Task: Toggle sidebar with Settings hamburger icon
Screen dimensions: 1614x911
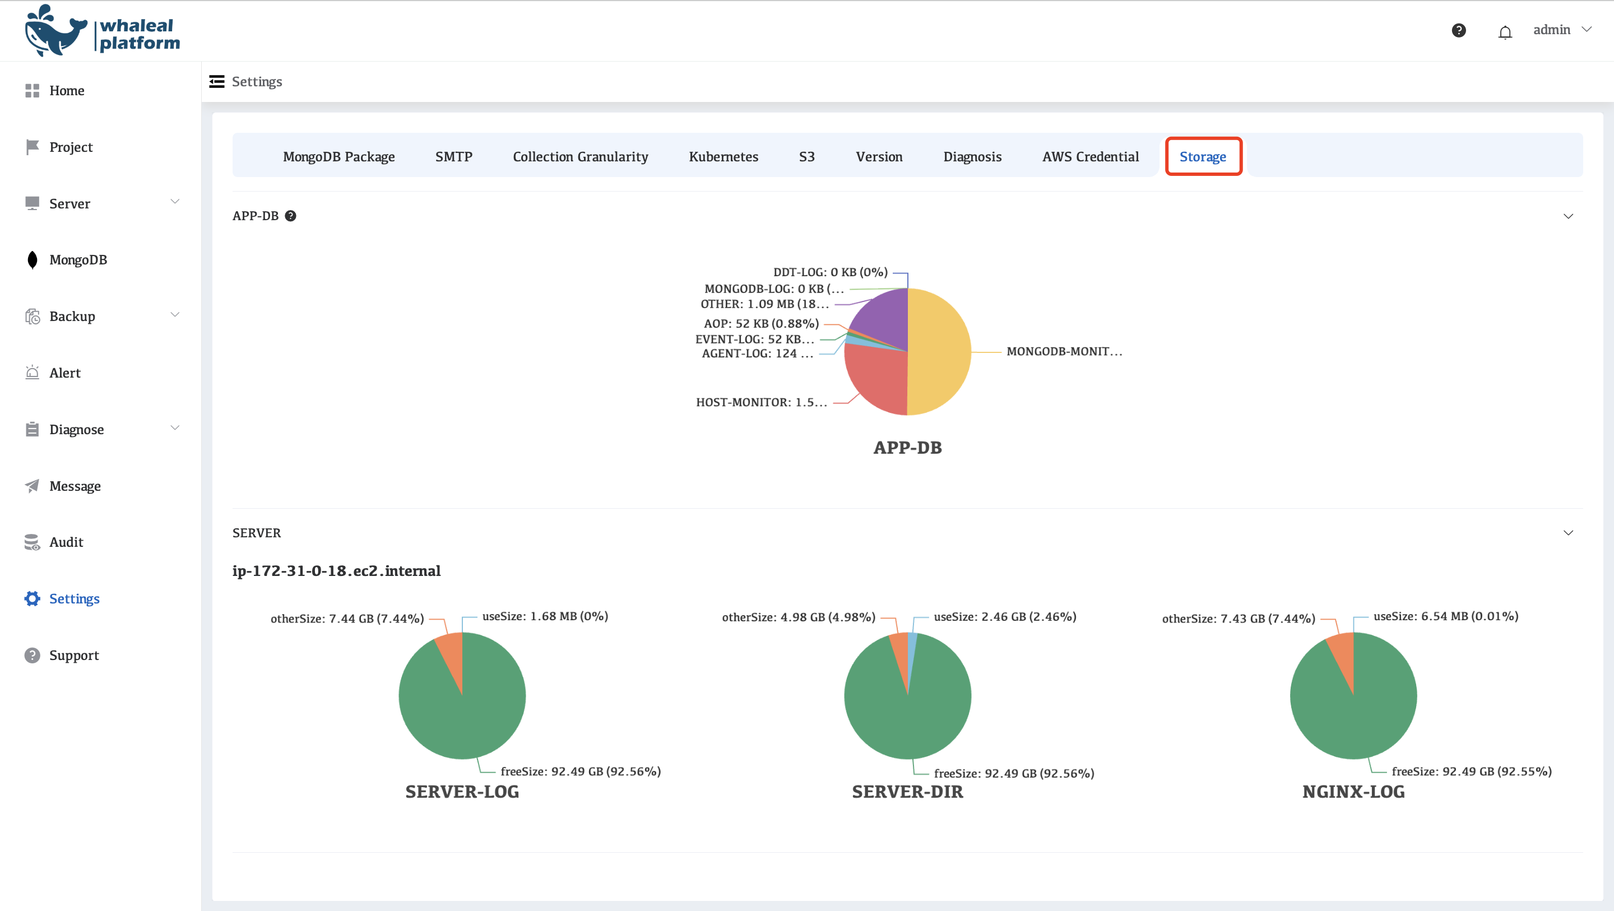Action: [x=217, y=81]
